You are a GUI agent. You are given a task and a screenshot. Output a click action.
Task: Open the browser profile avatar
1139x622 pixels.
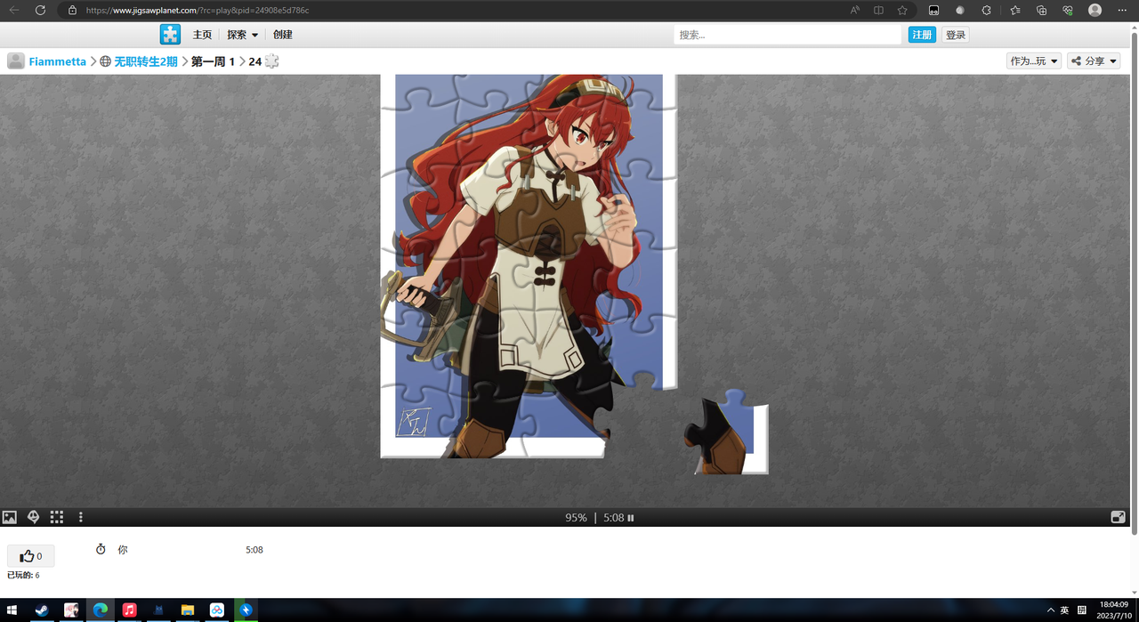tap(1095, 11)
